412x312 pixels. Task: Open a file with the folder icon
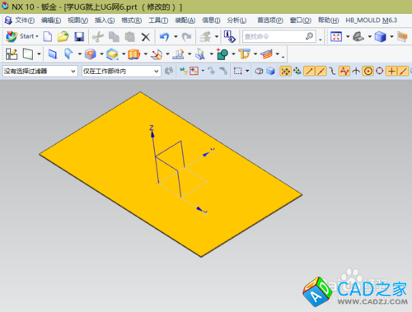tap(63, 36)
